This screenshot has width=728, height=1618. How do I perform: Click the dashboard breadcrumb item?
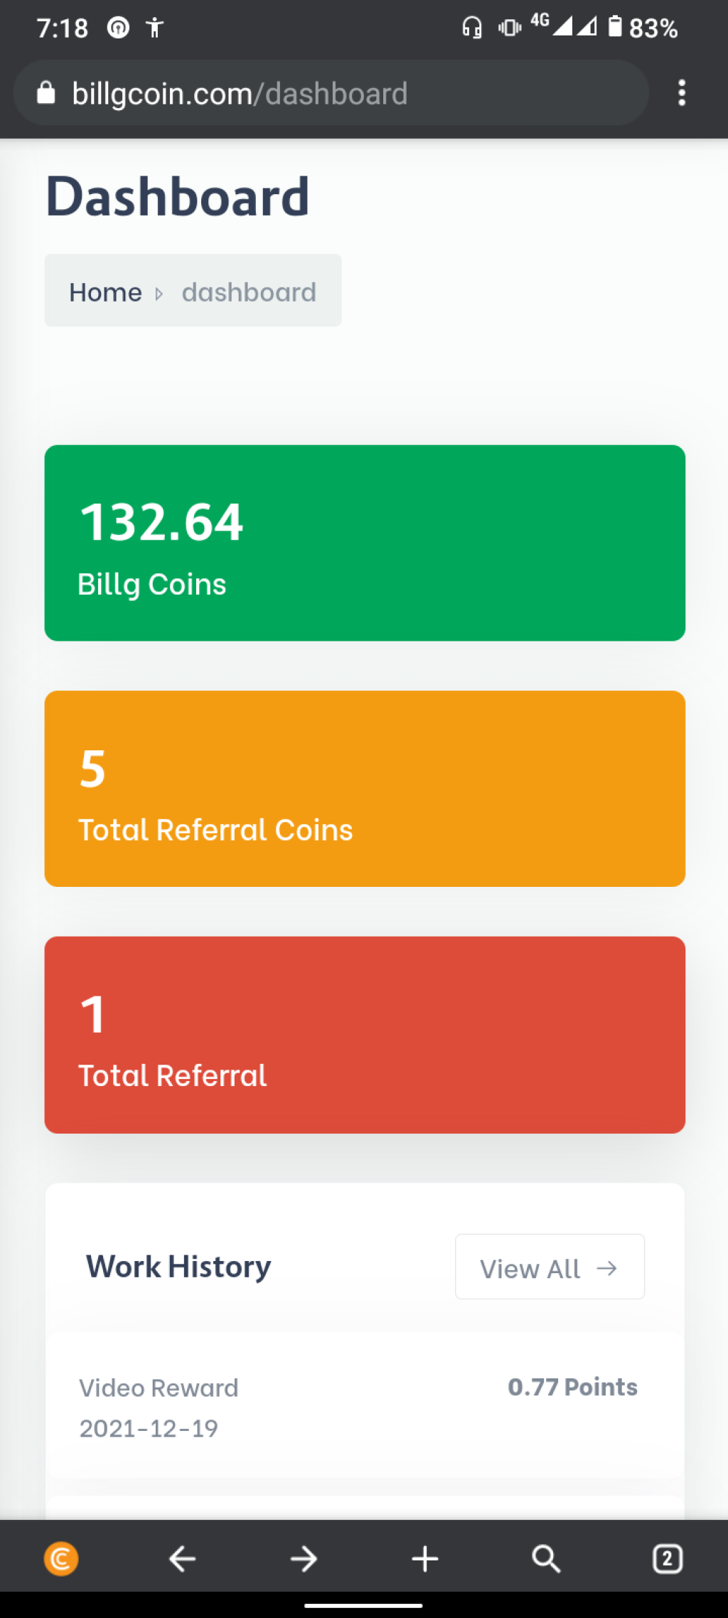click(249, 292)
